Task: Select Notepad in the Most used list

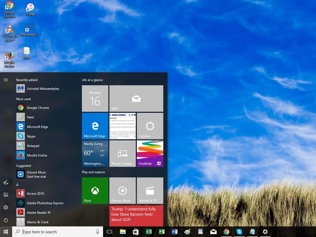Action: coord(33,146)
